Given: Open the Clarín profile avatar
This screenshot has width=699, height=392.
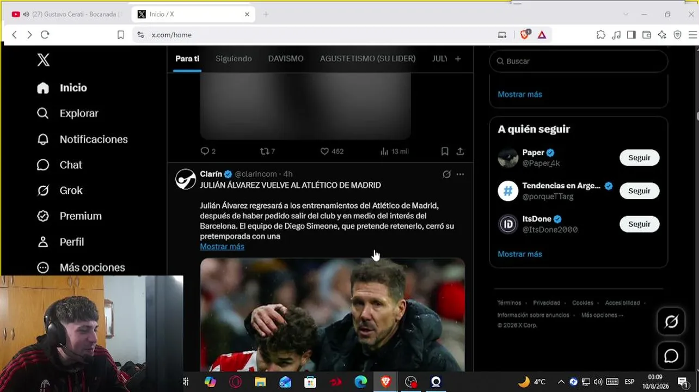Looking at the screenshot, I should [x=186, y=179].
